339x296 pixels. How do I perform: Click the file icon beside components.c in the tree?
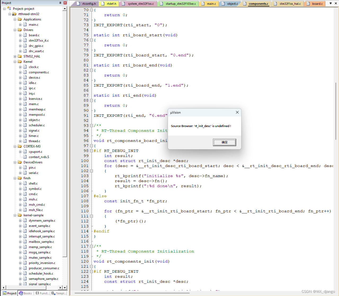click(x=25, y=72)
